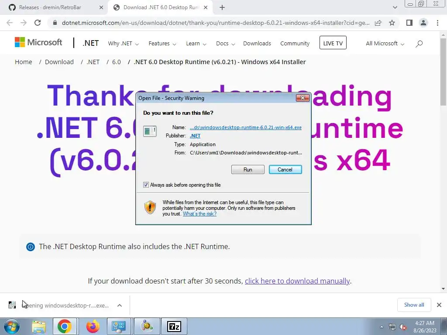The height and width of the screenshot is (335, 447).
Task: Reload the current page
Action: click(x=38, y=23)
